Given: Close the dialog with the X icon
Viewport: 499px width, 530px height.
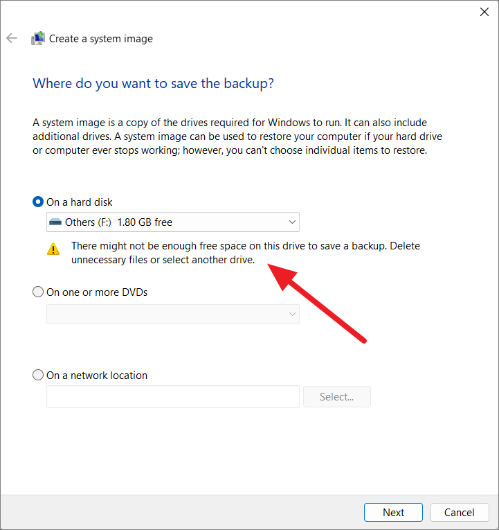Looking at the screenshot, I should tap(484, 12).
